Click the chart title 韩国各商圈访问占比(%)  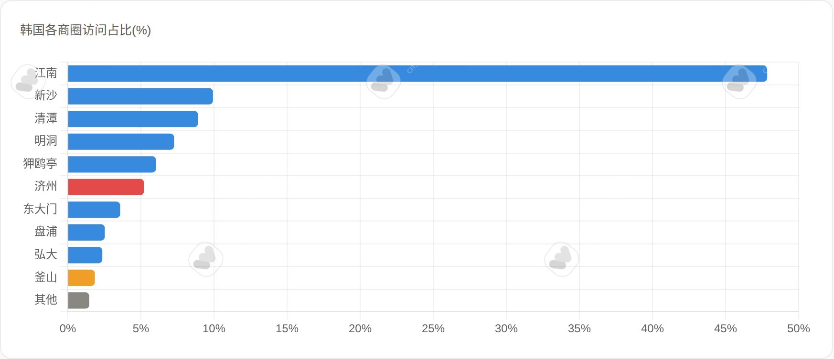coord(86,30)
